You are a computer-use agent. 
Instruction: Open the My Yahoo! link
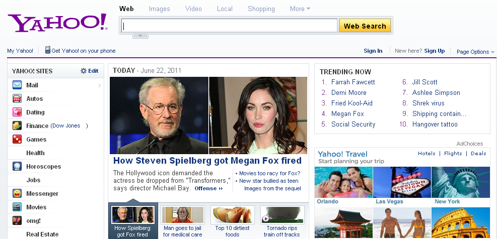[x=20, y=51]
